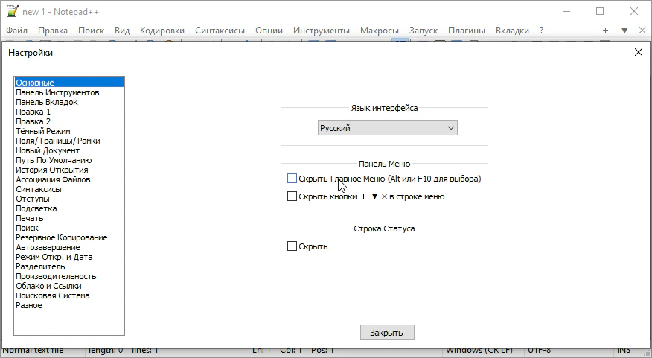Enable Скрыть Главное Меню checkbox
This screenshot has height=358, width=652.
pos(292,179)
